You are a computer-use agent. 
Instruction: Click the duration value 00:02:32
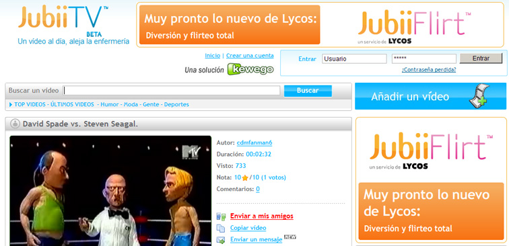pos(259,155)
